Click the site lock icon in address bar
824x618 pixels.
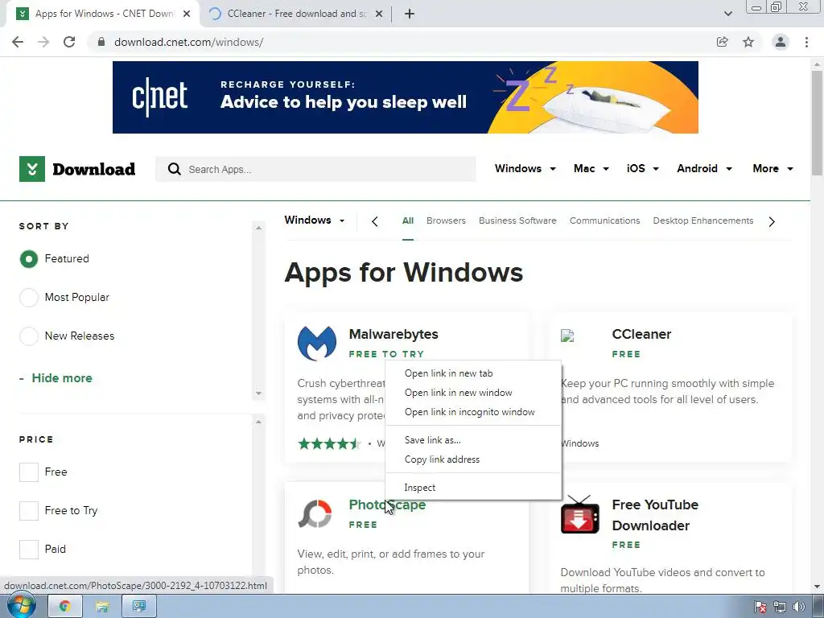click(101, 42)
